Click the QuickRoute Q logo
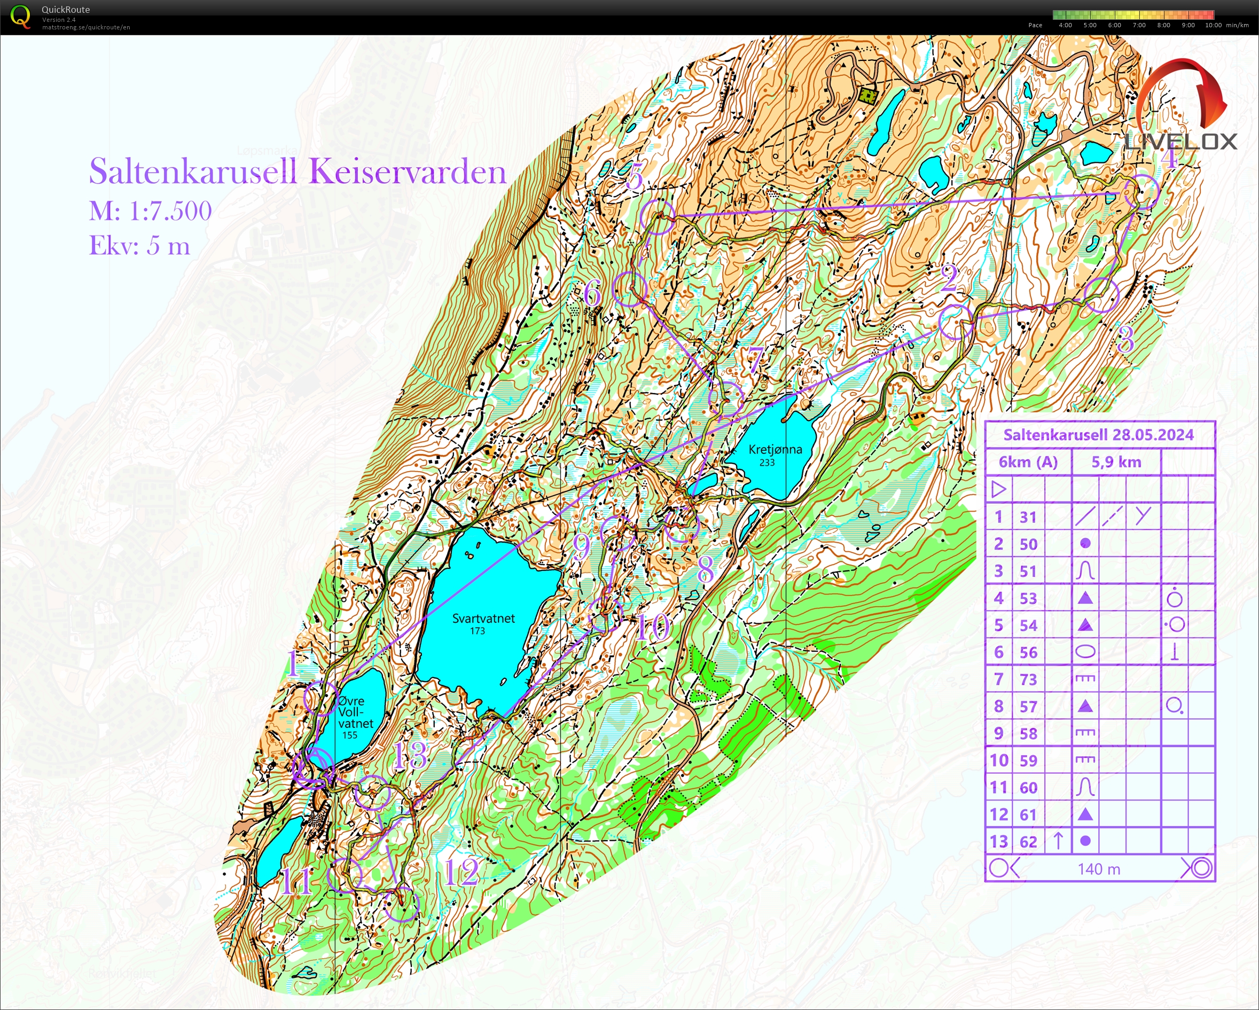 pos(20,17)
